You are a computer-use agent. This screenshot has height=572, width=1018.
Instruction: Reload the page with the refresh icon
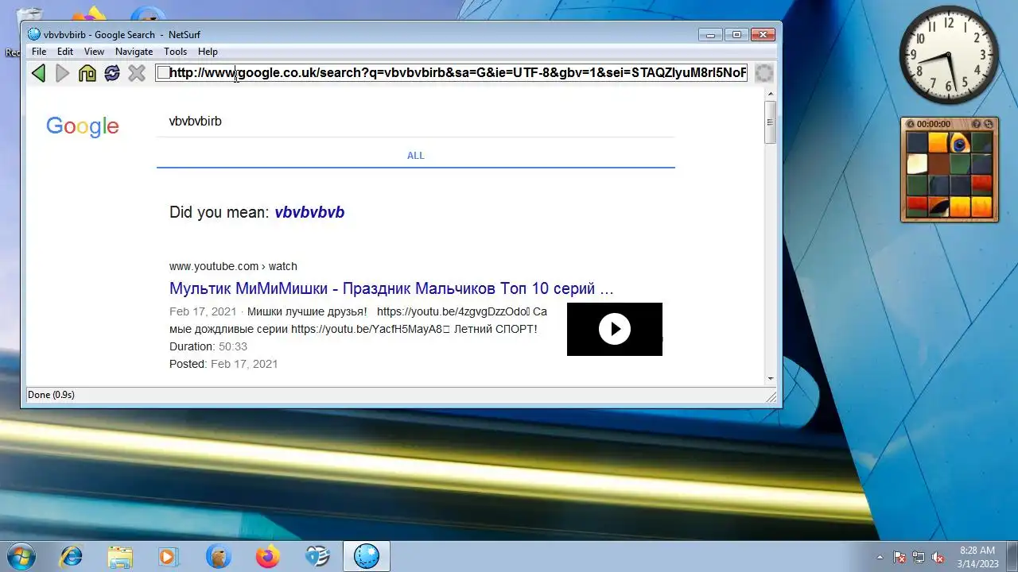(x=112, y=73)
